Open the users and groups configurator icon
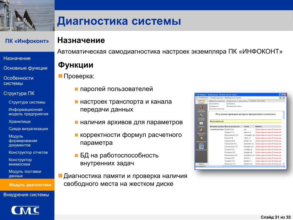The width and height of the screenshot is (293, 220). [201, 107]
